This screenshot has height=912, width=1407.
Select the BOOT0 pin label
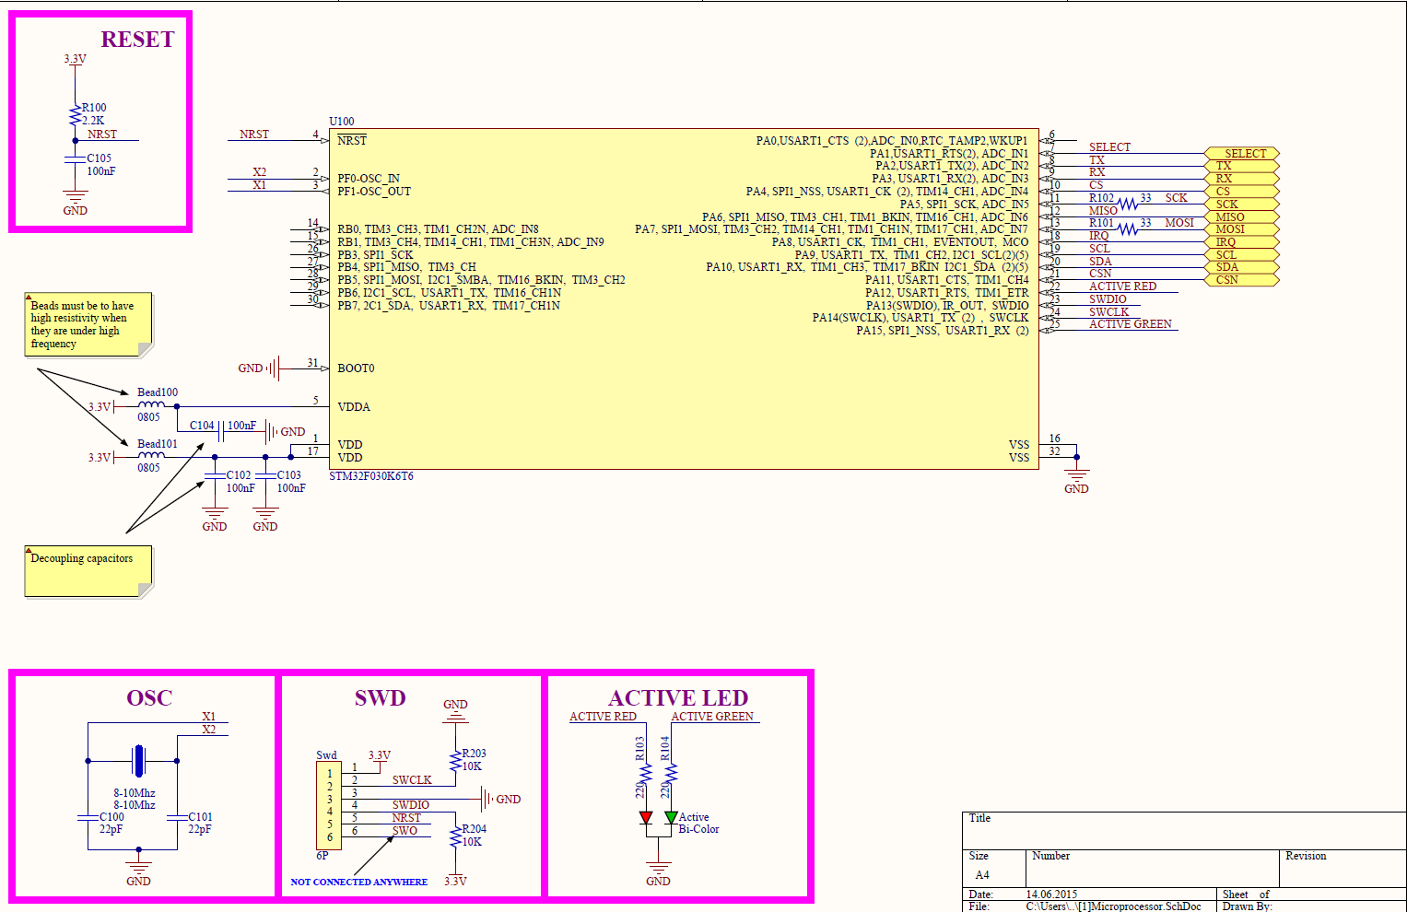[x=356, y=368]
